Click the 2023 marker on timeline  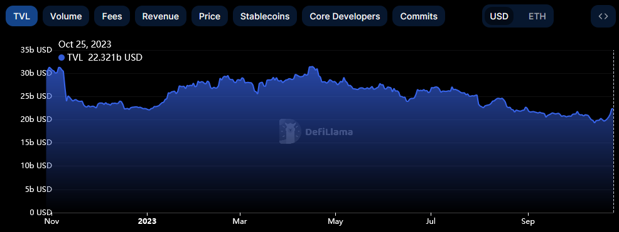coord(148,221)
